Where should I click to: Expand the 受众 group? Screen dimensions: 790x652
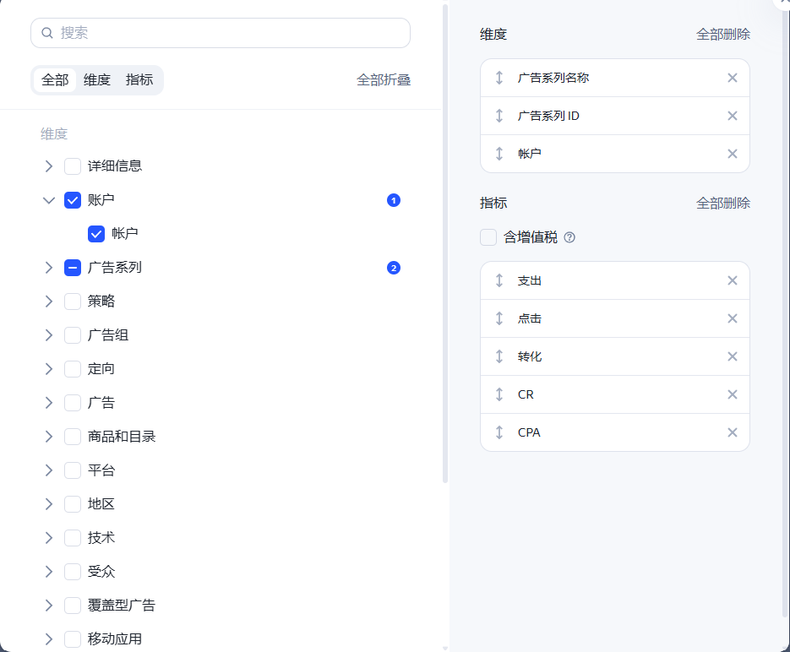(x=49, y=572)
